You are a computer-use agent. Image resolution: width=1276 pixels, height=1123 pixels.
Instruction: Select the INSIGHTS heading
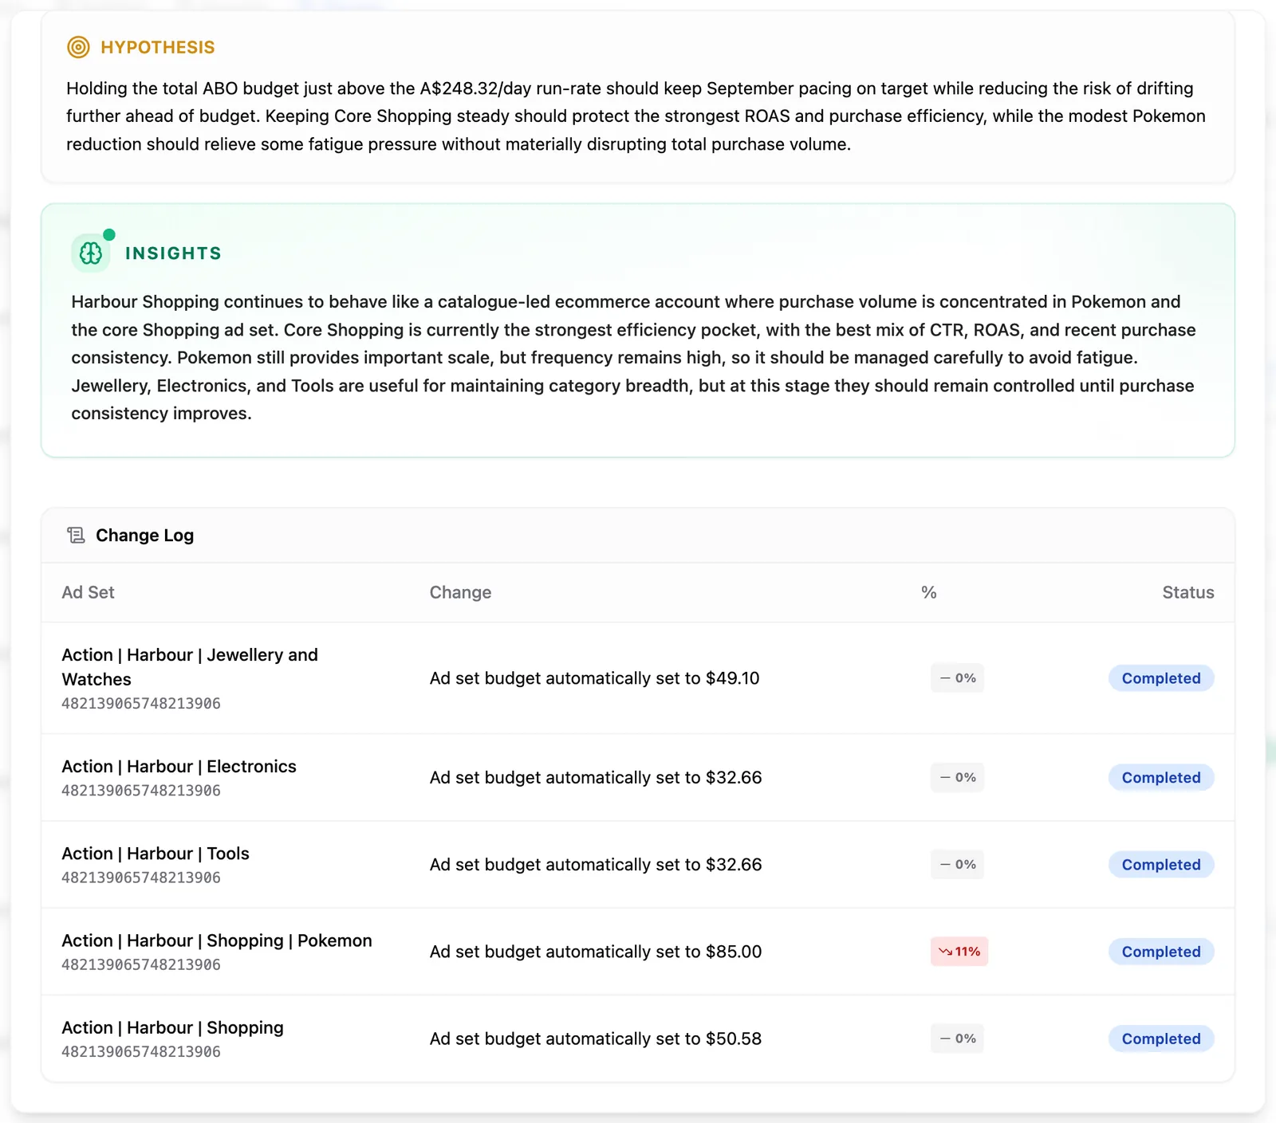tap(173, 253)
